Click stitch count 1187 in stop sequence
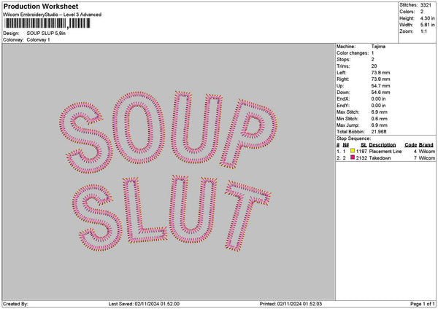 point(361,152)
